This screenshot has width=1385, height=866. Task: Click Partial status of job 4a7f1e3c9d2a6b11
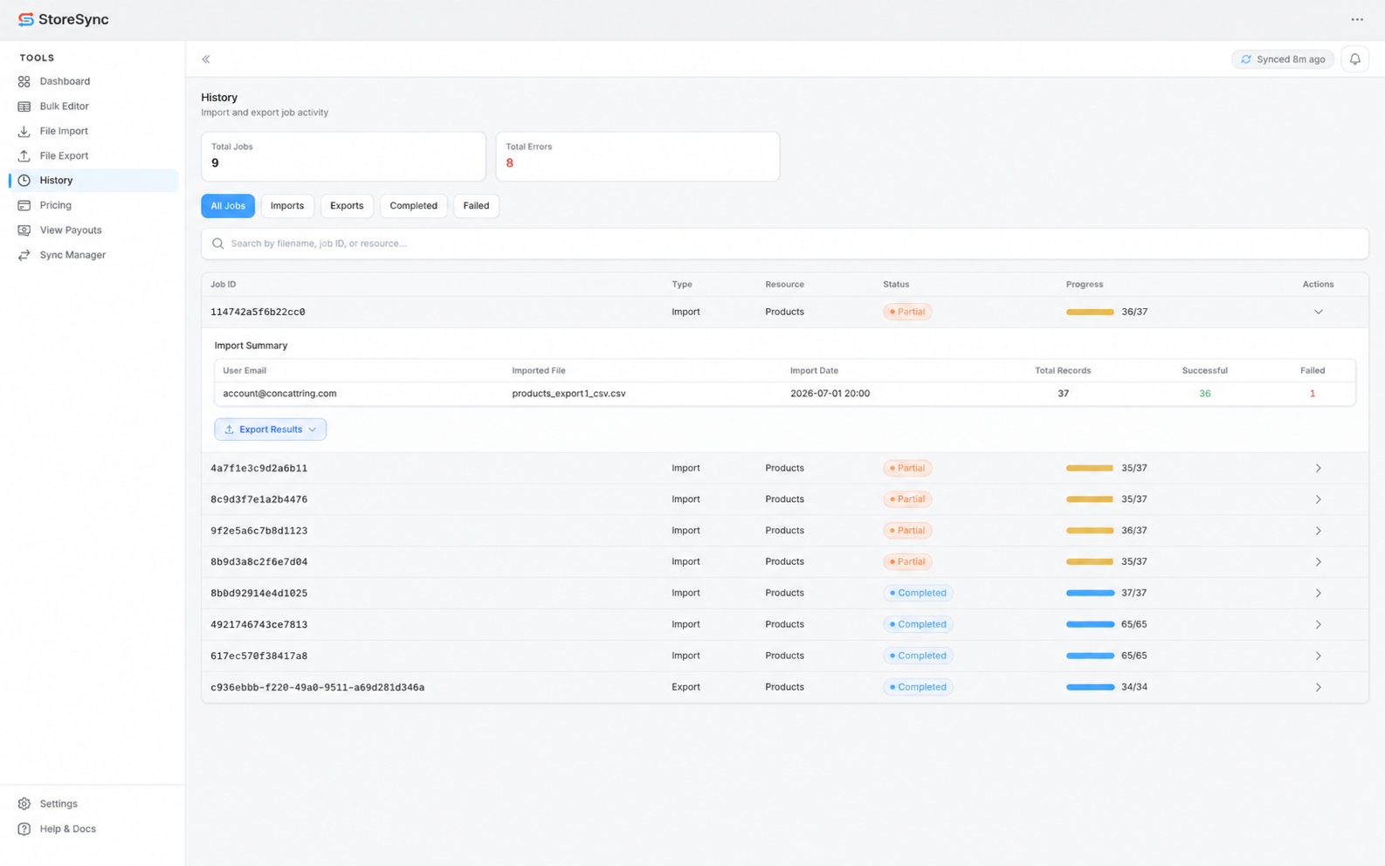tap(907, 469)
